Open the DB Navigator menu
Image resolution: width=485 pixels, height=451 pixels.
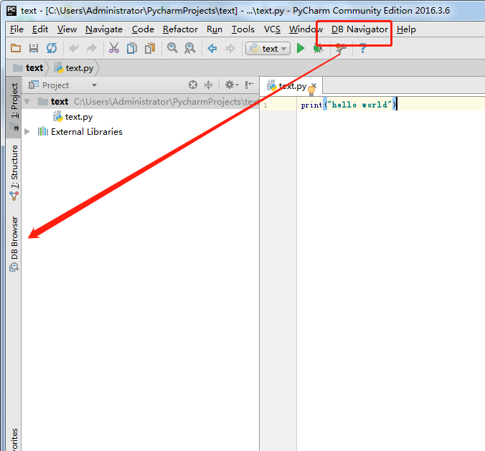tap(359, 29)
